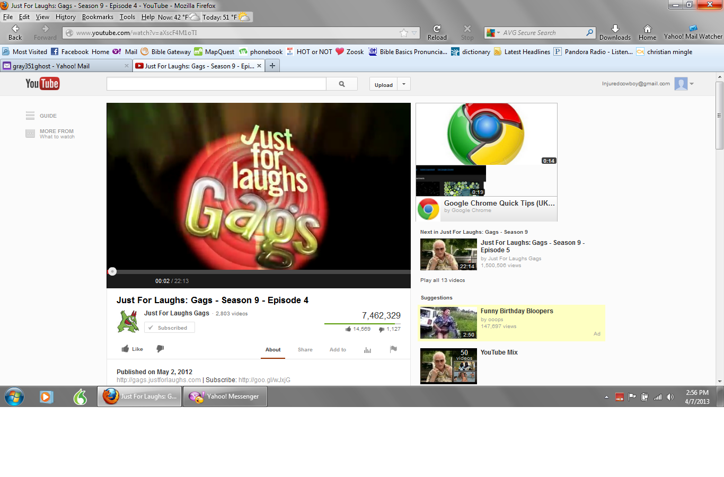Viewport: 724px width, 477px height.
Task: Open Funny Birthday Bloopers thumbnail
Action: [448, 323]
